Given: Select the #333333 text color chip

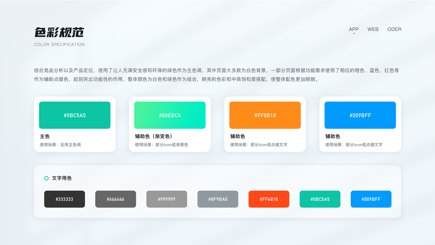Looking at the screenshot, I should click(65, 199).
